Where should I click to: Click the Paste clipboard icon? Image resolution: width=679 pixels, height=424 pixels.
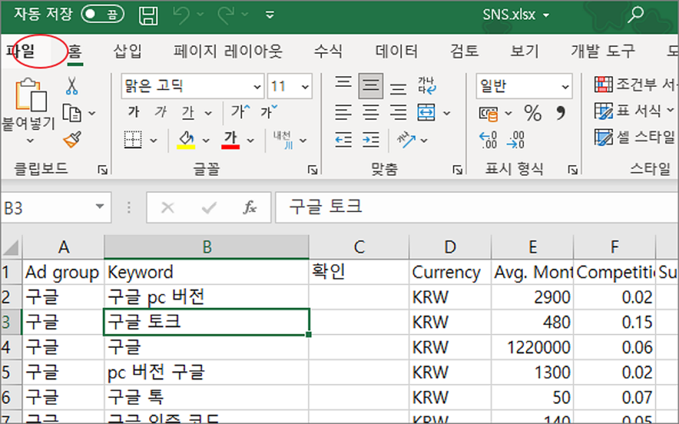pos(30,94)
